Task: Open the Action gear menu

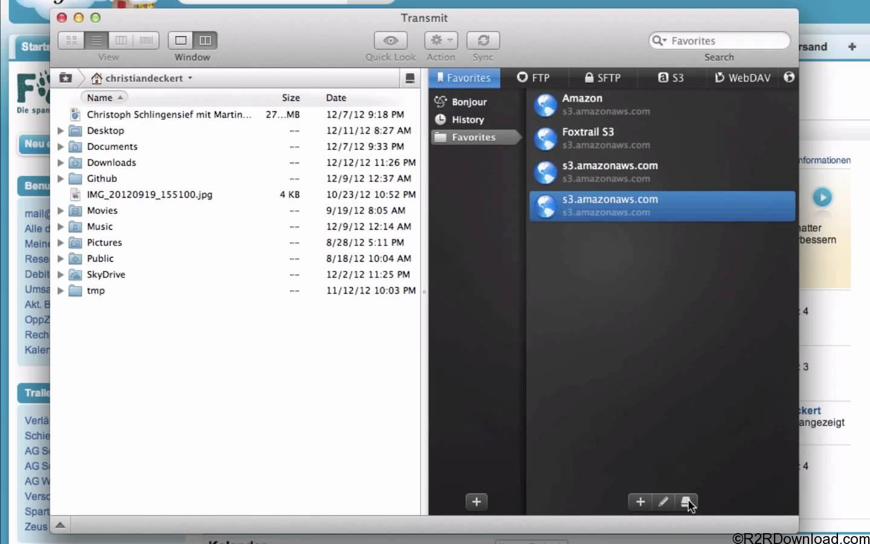Action: (441, 40)
